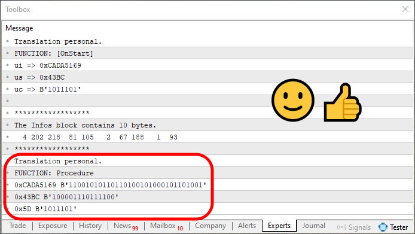Switch to the History tab
The width and height of the screenshot is (415, 234).
(90, 226)
